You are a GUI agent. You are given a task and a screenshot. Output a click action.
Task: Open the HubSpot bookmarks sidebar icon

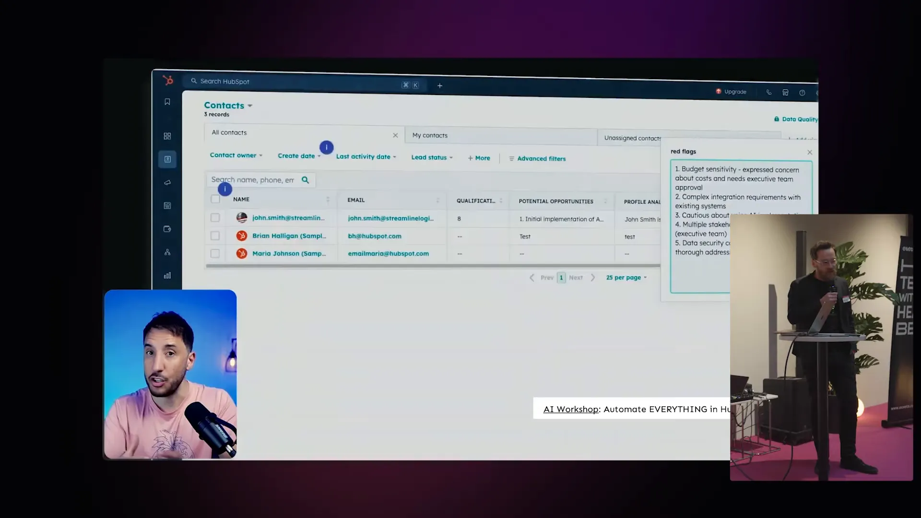tap(167, 102)
